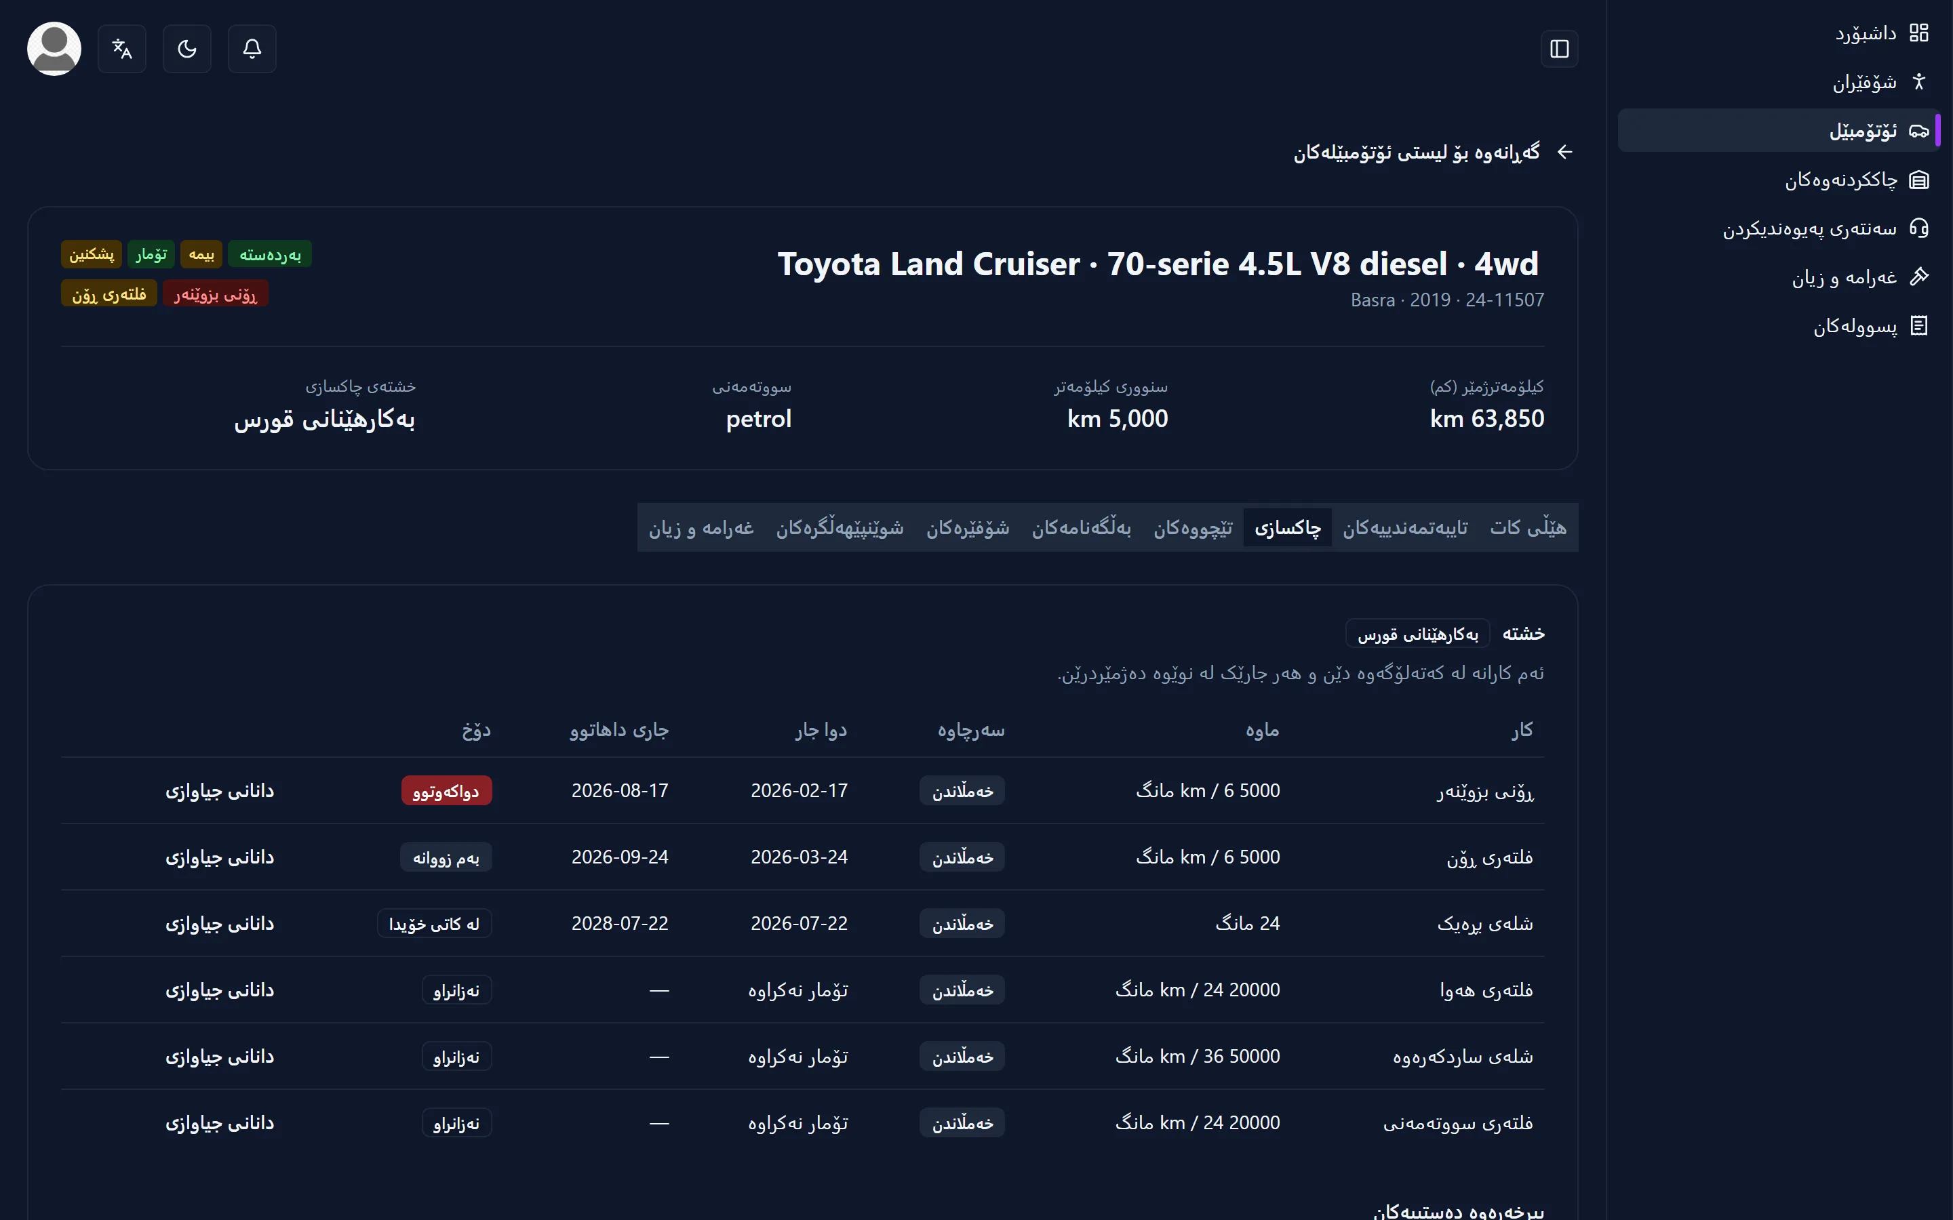Click the دوا جار column header

pos(821,730)
